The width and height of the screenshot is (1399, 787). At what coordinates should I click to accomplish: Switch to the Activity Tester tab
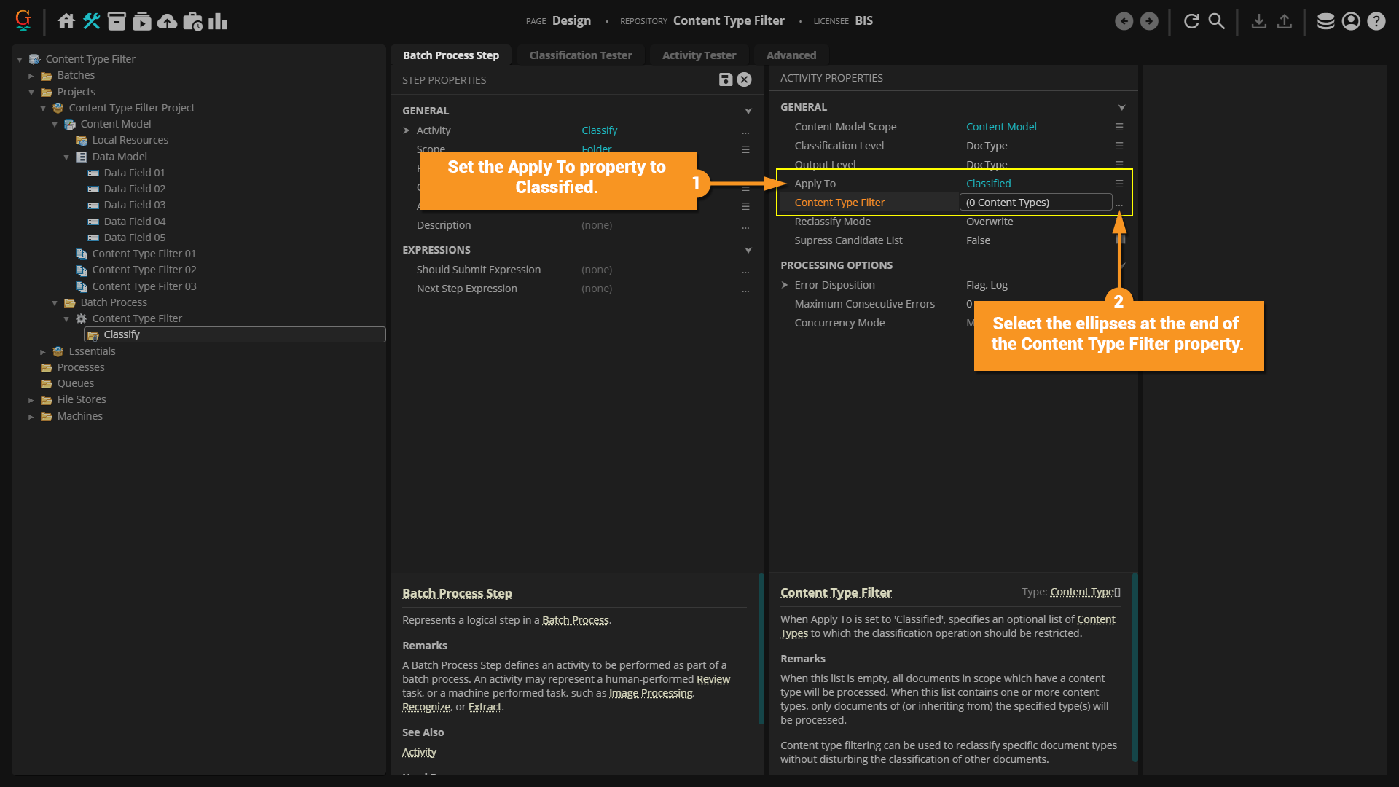[x=699, y=55]
